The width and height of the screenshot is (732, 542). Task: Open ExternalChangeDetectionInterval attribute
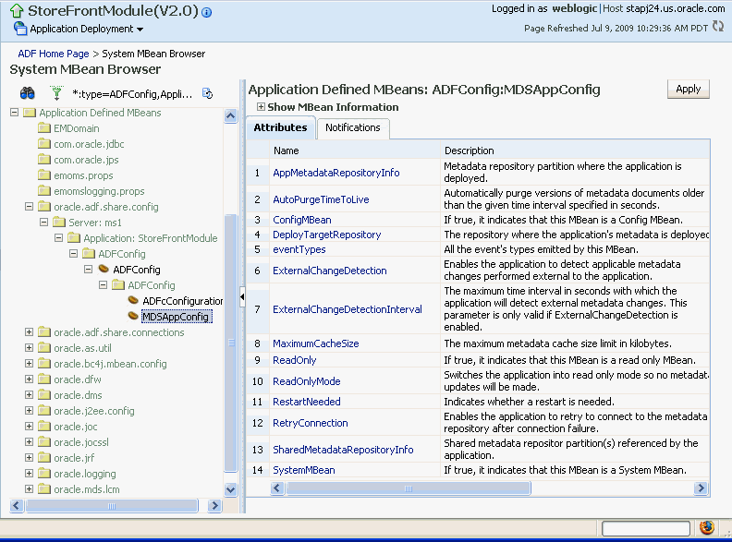pos(348,309)
